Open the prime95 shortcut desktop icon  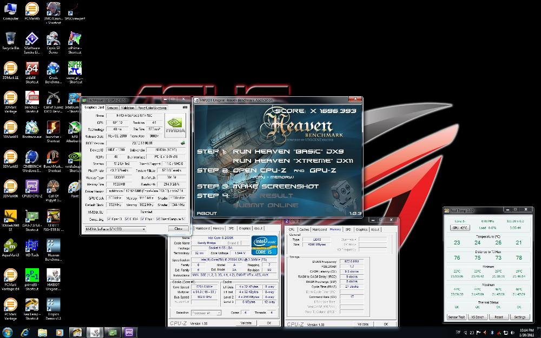(x=32, y=280)
